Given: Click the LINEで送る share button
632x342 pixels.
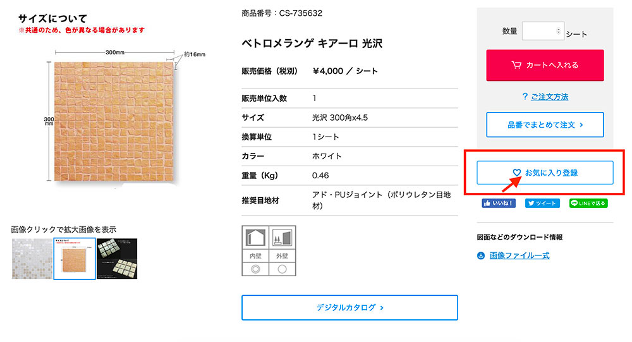Looking at the screenshot, I should [x=588, y=204].
